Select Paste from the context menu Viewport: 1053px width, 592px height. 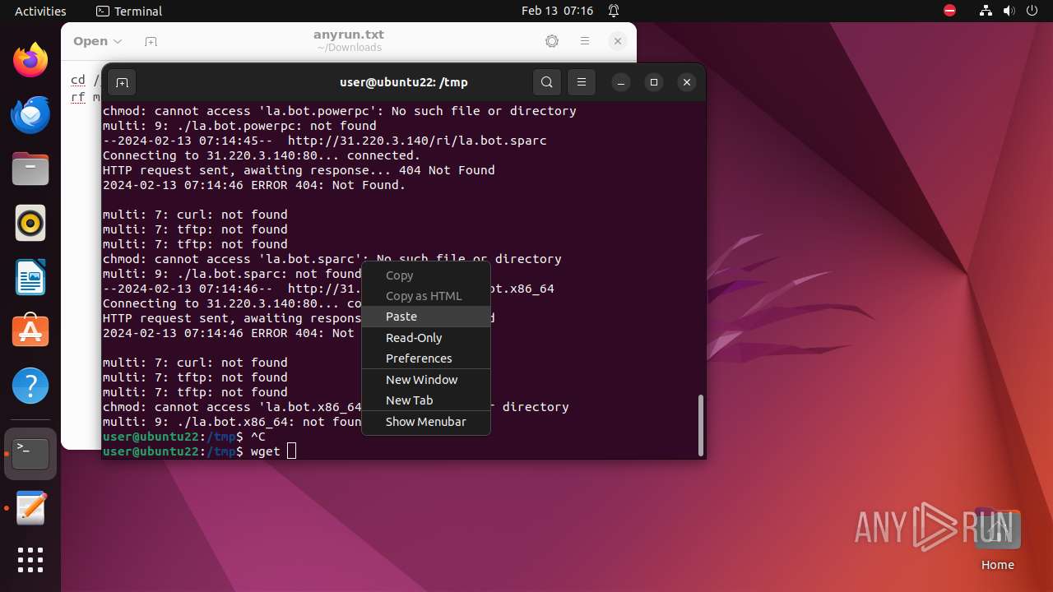tap(426, 317)
